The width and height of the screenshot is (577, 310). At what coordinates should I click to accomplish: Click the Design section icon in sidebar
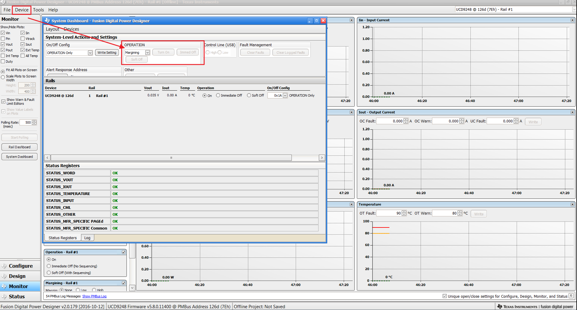[4, 276]
